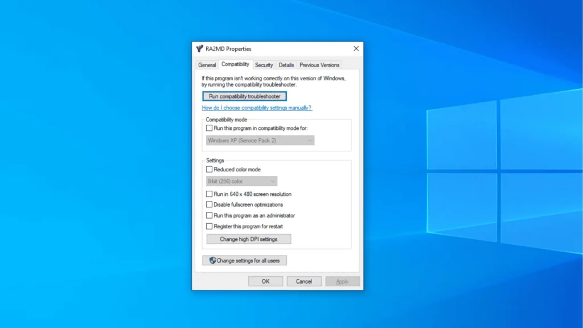The image size is (583, 328).
Task: Go to the Details tab
Action: click(286, 65)
